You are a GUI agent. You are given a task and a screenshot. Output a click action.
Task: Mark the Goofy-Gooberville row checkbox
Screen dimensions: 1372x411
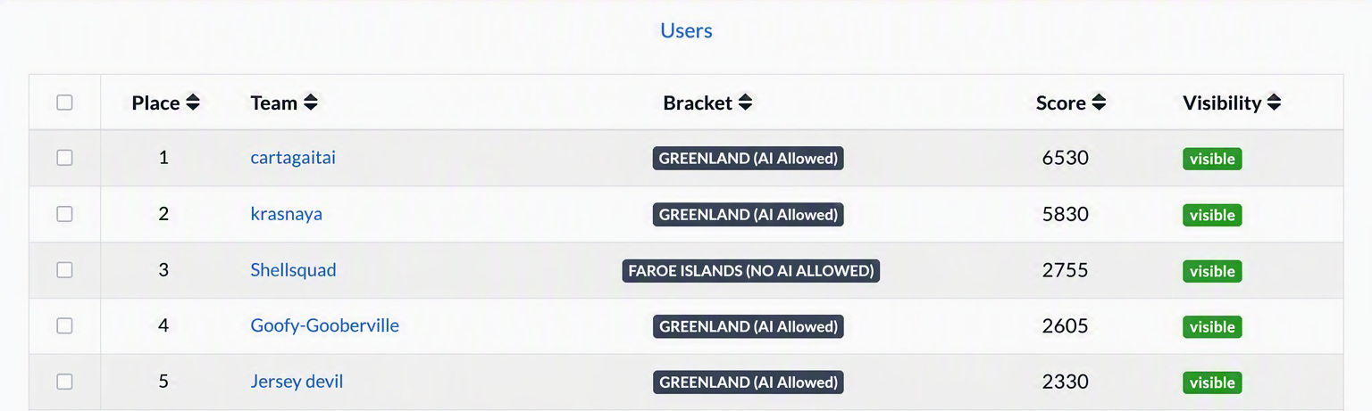pyautogui.click(x=64, y=326)
